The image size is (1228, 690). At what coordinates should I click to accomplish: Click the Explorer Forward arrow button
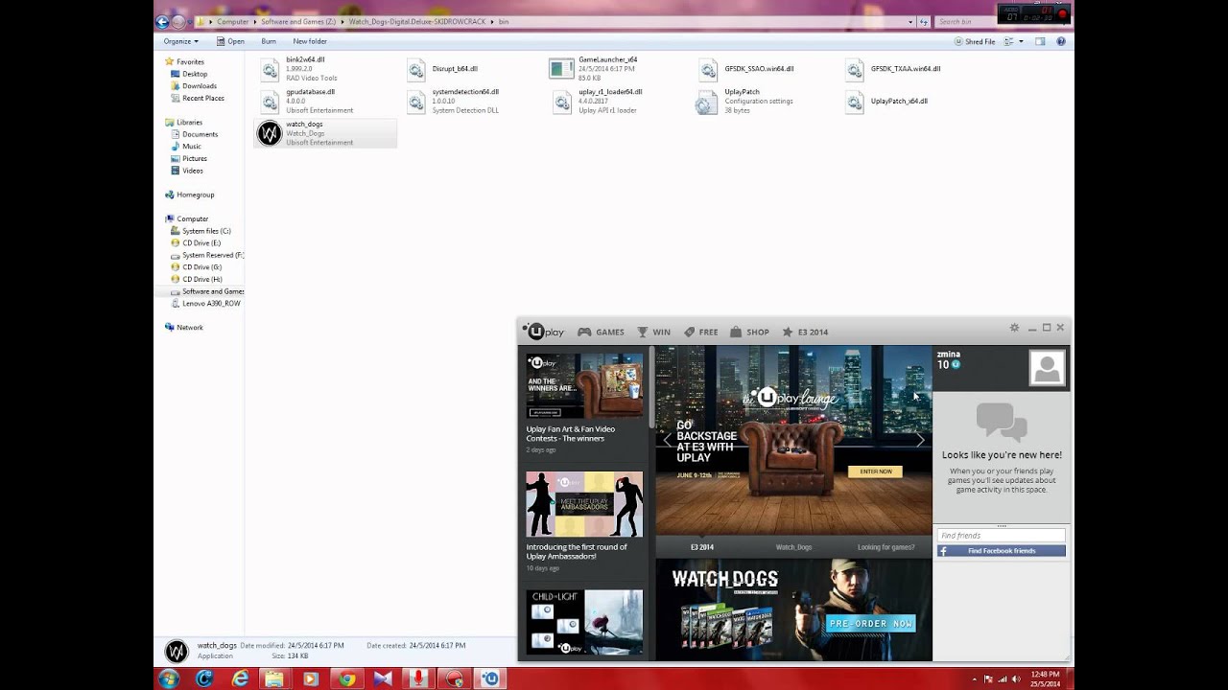coord(178,21)
